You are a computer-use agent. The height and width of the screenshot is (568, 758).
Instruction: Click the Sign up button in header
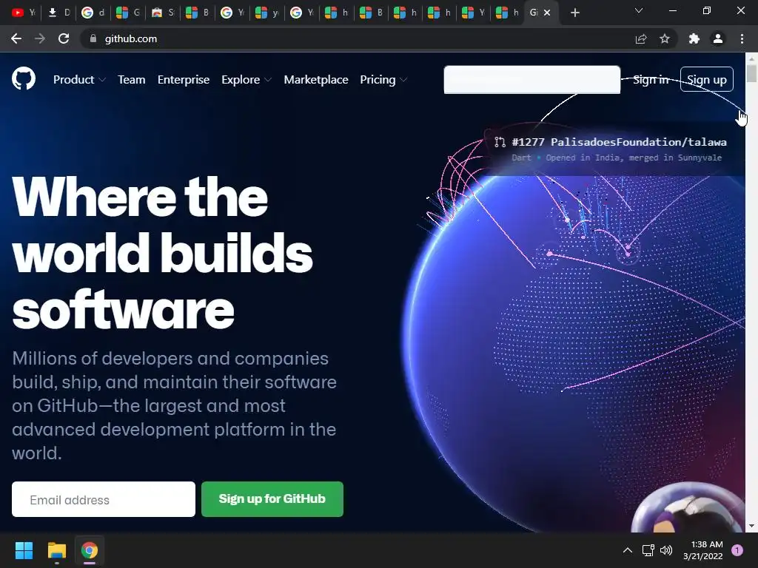pos(706,79)
